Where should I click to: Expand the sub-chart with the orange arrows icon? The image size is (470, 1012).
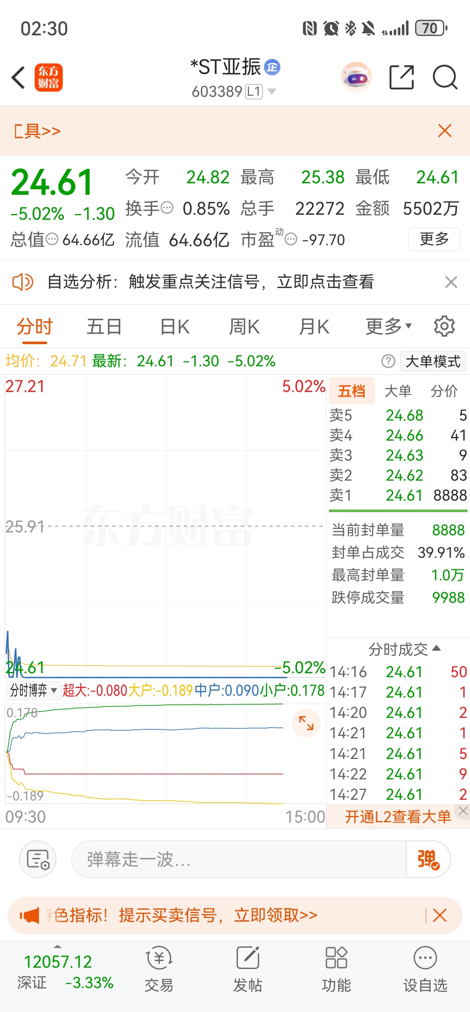306,723
